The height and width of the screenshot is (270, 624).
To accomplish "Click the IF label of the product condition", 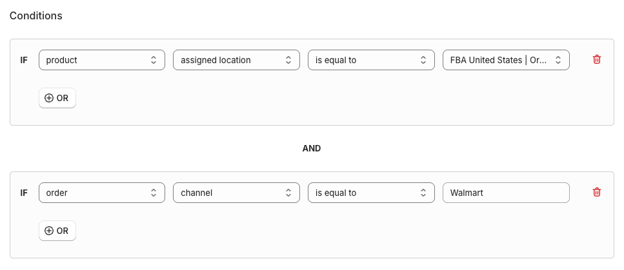I will tap(24, 60).
